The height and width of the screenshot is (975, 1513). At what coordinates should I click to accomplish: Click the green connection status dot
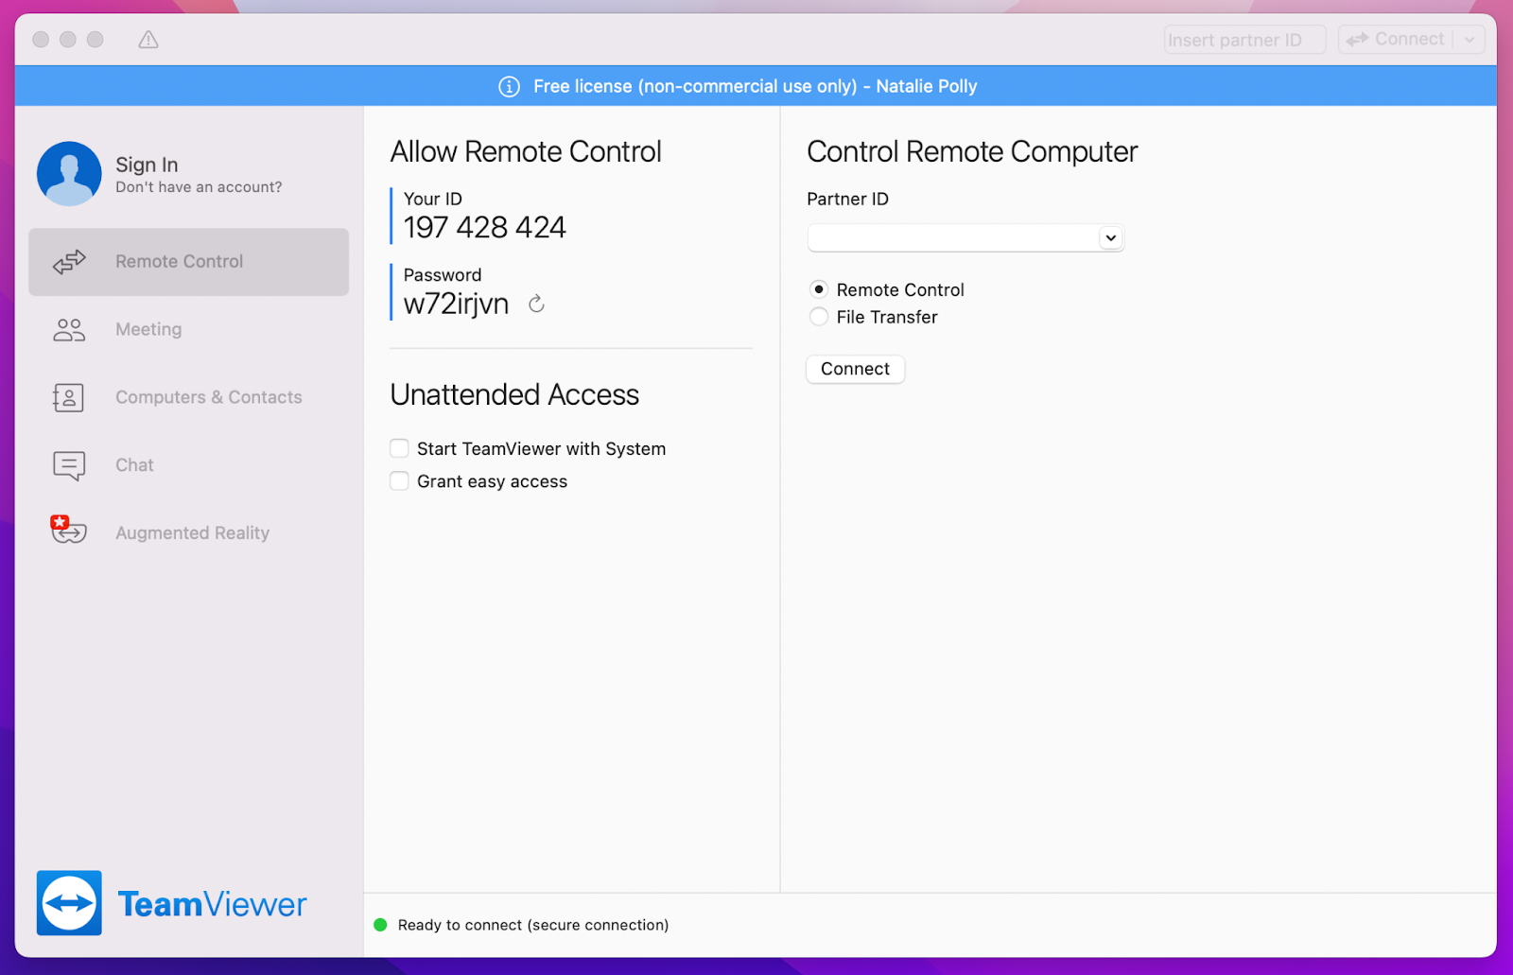[x=380, y=925]
